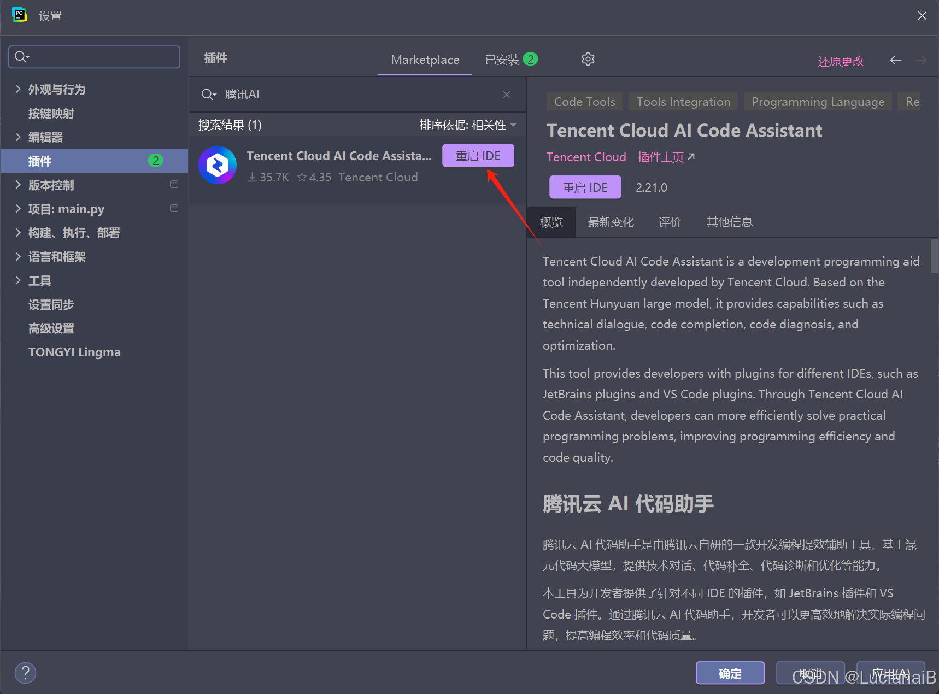The height and width of the screenshot is (694, 939).
Task: Expand the 工具 section
Action: click(18, 280)
